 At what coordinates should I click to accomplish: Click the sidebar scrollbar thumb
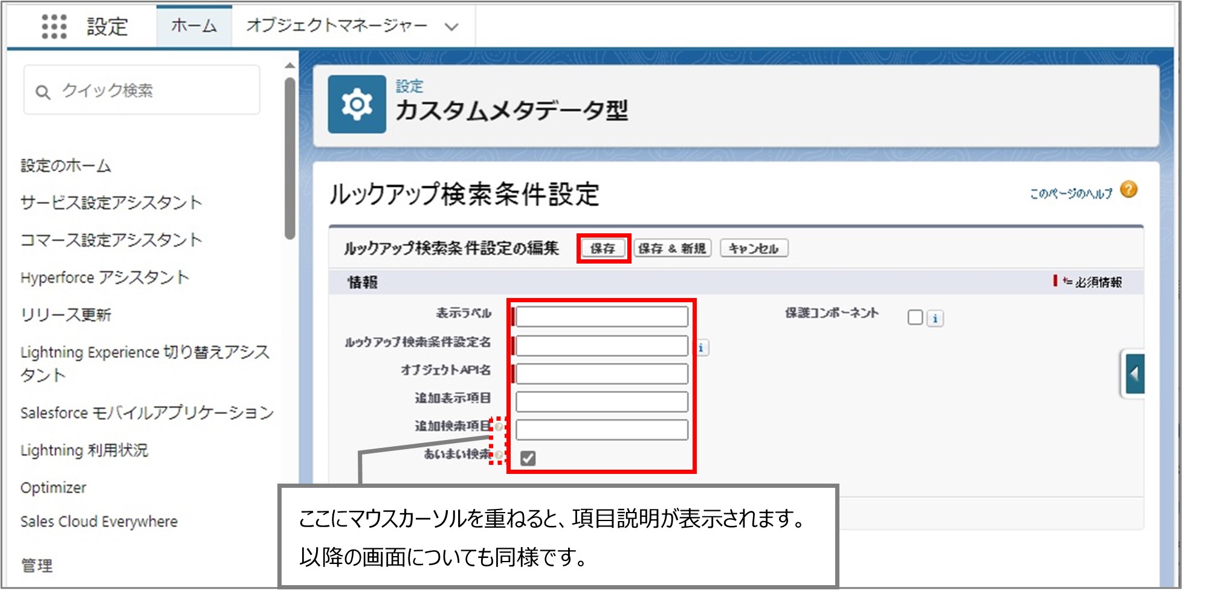pyautogui.click(x=290, y=158)
